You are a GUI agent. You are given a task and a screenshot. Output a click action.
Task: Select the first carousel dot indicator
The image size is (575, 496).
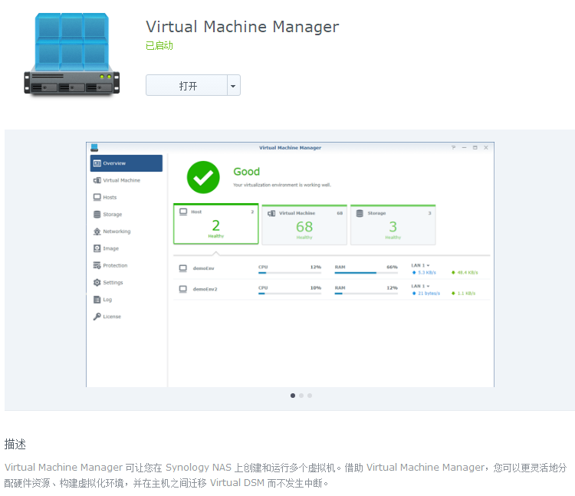click(293, 396)
